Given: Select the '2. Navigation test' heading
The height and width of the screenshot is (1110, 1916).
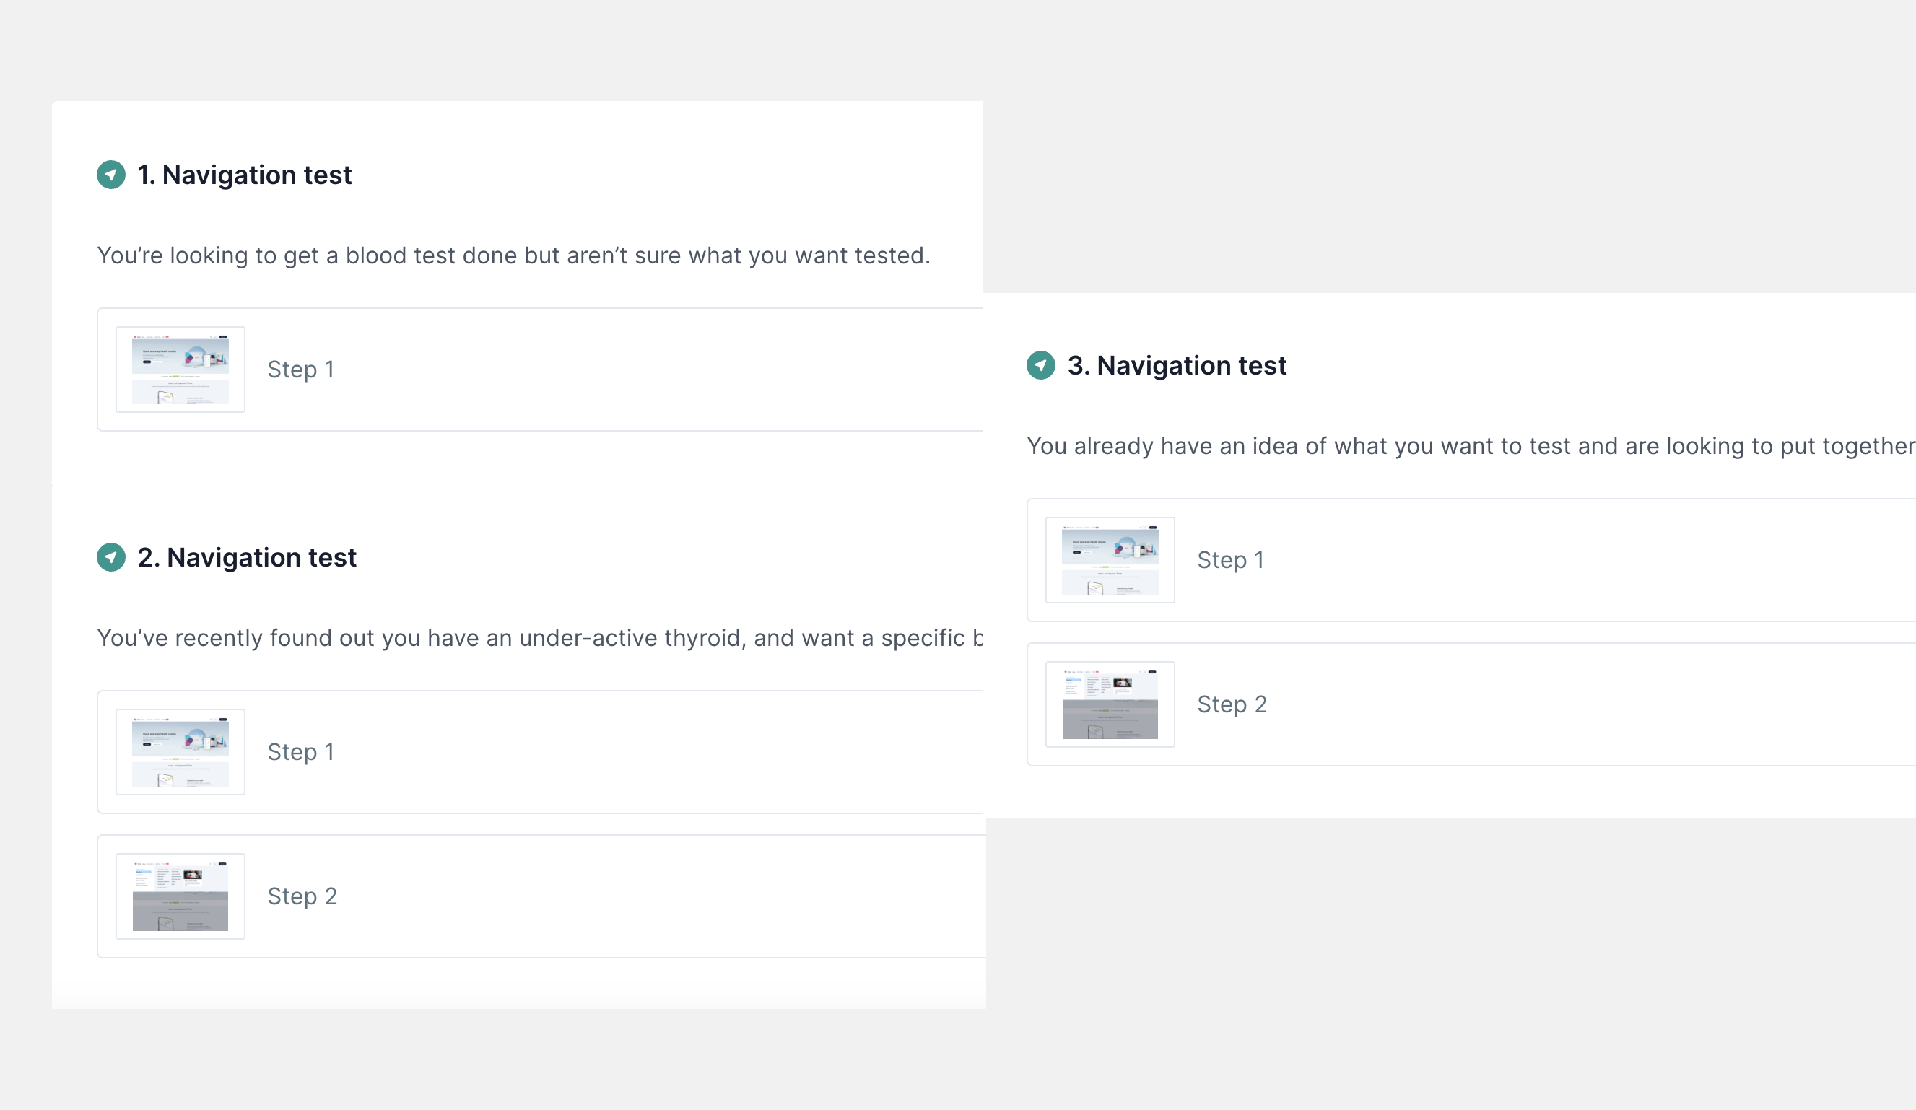Looking at the screenshot, I should [246, 557].
